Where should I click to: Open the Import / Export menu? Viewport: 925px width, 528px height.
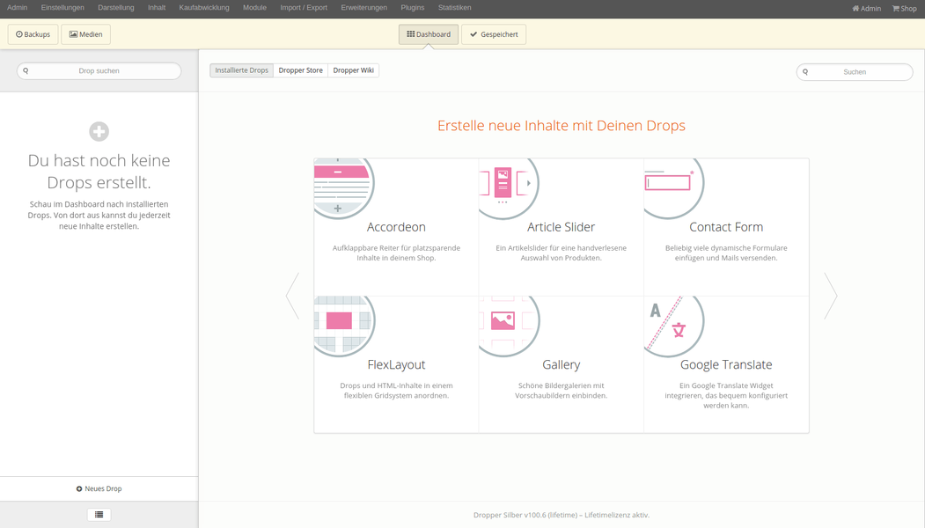(304, 8)
